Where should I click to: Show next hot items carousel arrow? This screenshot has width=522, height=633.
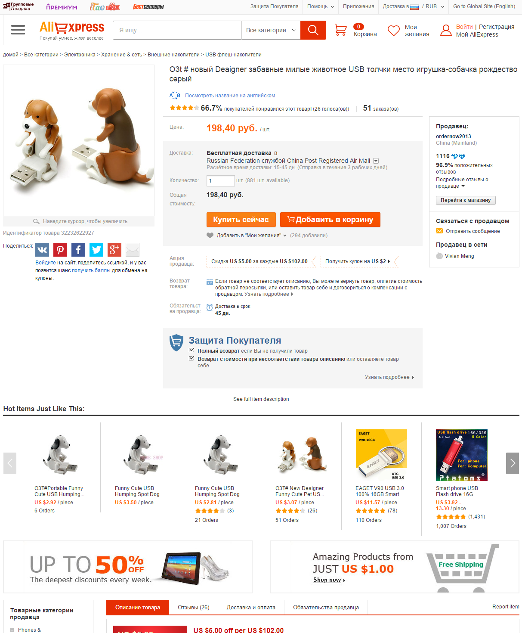pyautogui.click(x=513, y=463)
